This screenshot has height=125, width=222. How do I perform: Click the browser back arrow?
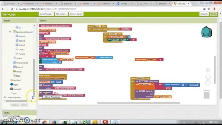tap(3, 9)
